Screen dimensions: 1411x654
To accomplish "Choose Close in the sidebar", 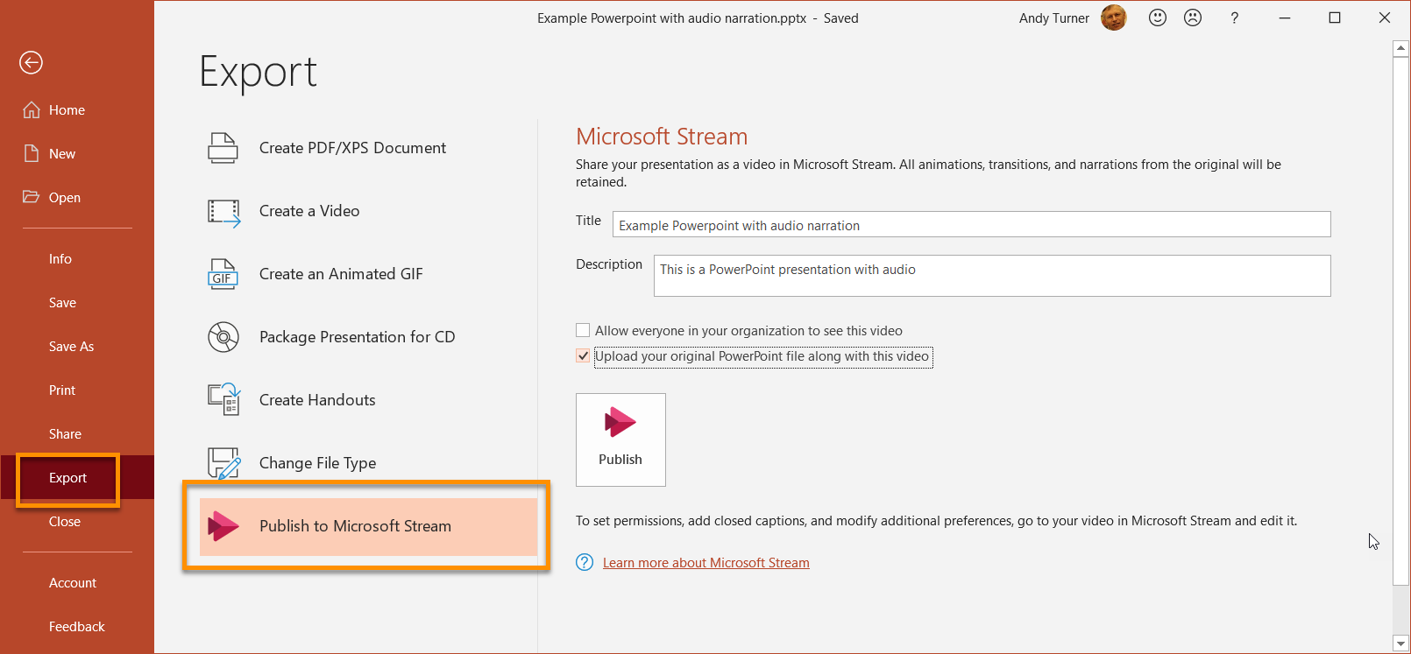I will tap(65, 521).
